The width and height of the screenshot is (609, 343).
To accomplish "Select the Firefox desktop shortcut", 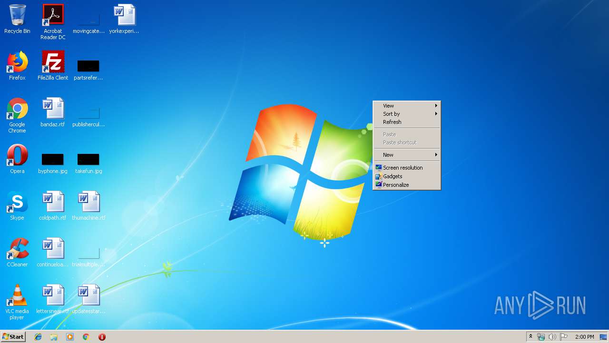I will tap(17, 66).
